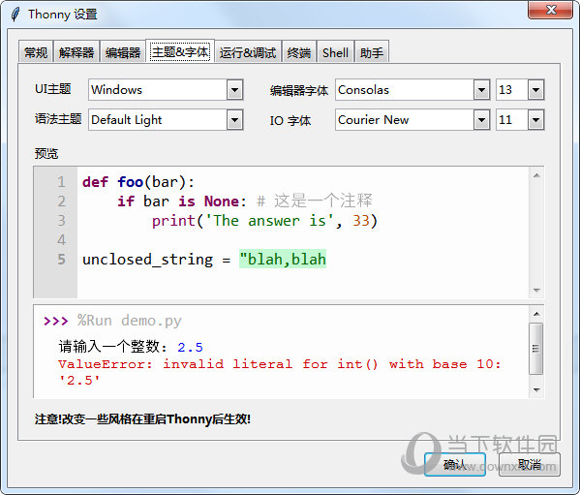Select the 主题&字体 tab
Screen dimensions: 580x495
point(180,51)
